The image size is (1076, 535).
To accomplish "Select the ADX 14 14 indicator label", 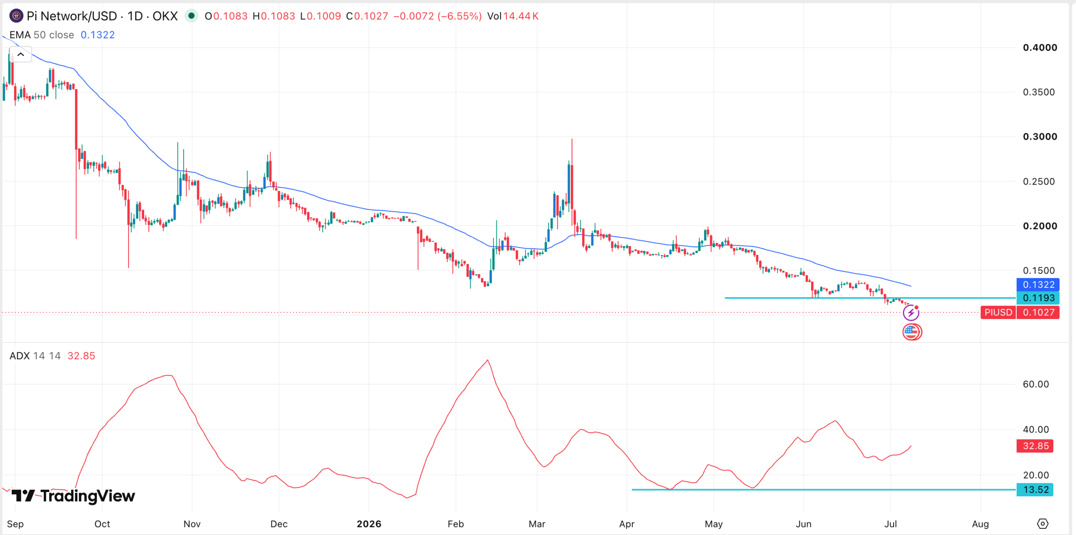I will click(x=35, y=356).
